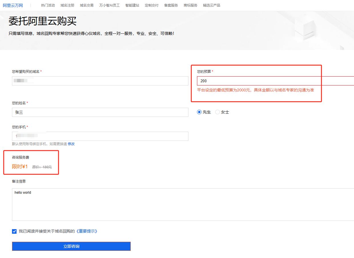This screenshot has height=258, width=354.
Task: Select the 先生 radio button
Action: 199,112
